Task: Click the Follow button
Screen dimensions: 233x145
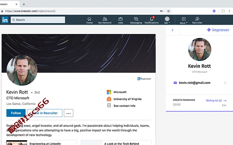Action: coord(16,113)
